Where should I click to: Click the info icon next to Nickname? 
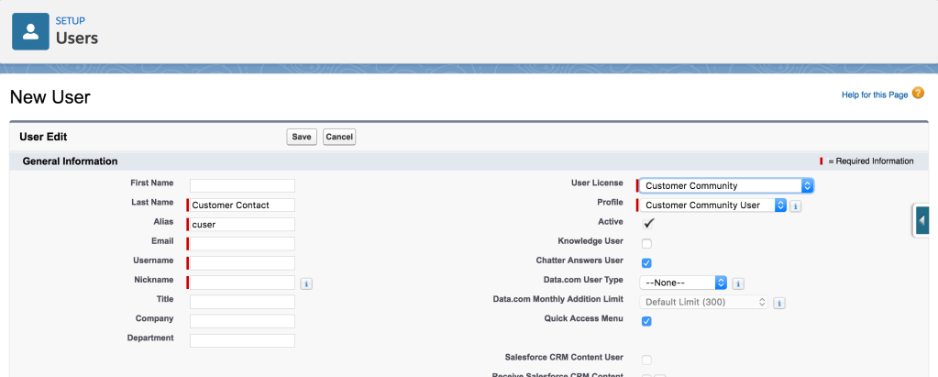point(306,283)
